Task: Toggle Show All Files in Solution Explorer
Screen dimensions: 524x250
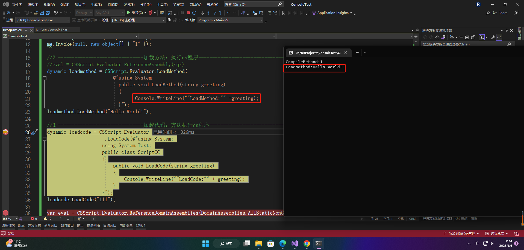Action: tap(473, 37)
